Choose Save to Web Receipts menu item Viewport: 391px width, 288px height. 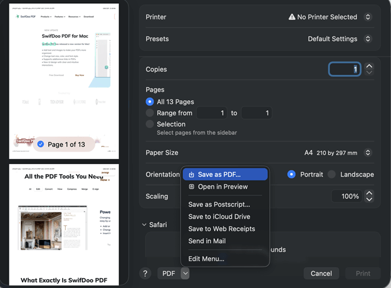[225, 229]
